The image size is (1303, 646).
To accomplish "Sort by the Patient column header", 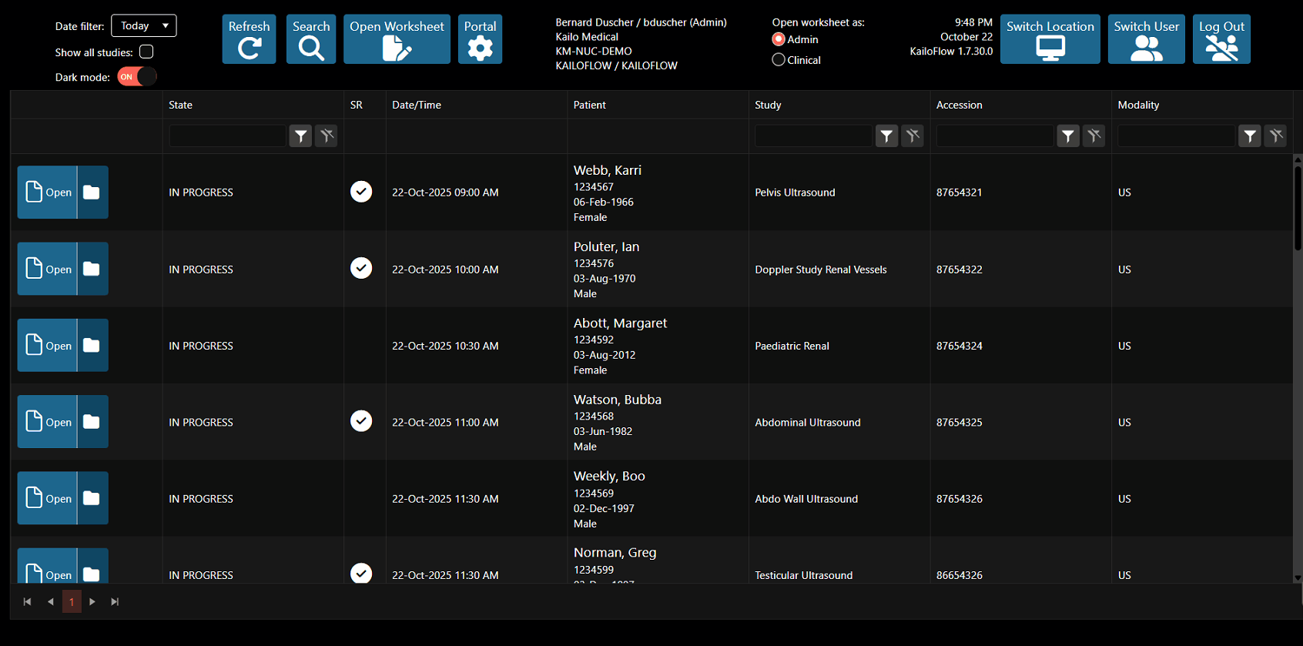I will 590,105.
